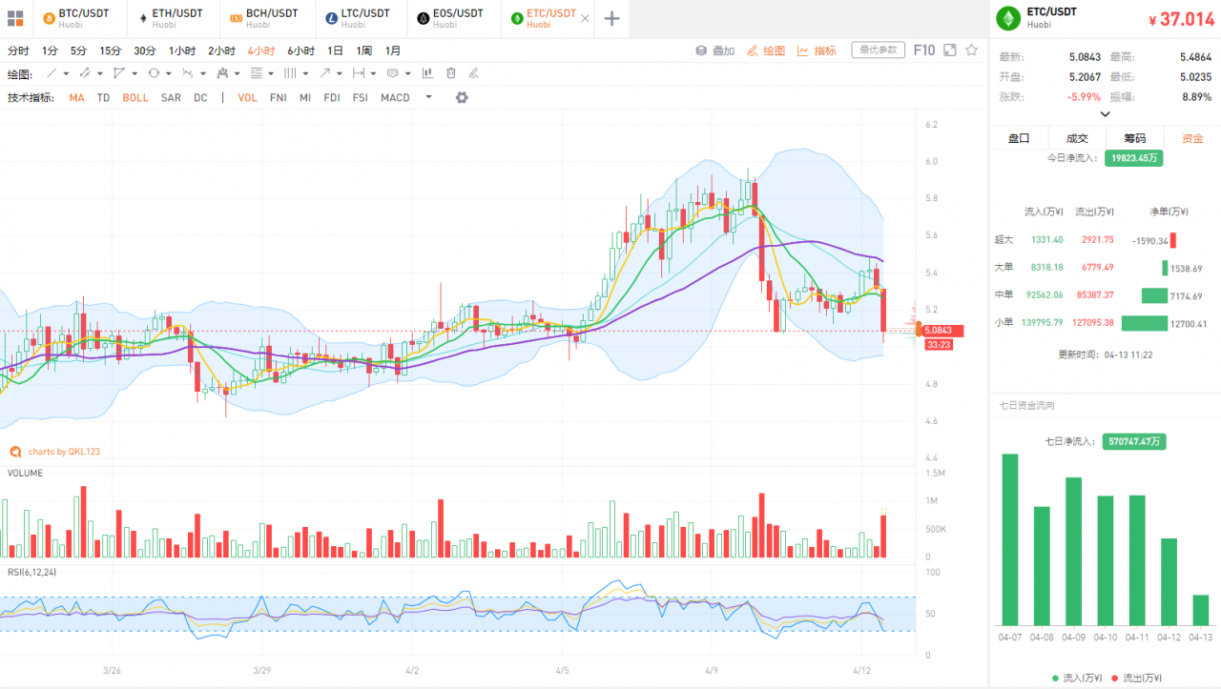Screen dimensions: 1221x689
Task: Click the QKL123 chart logo icon
Action: click(x=15, y=451)
